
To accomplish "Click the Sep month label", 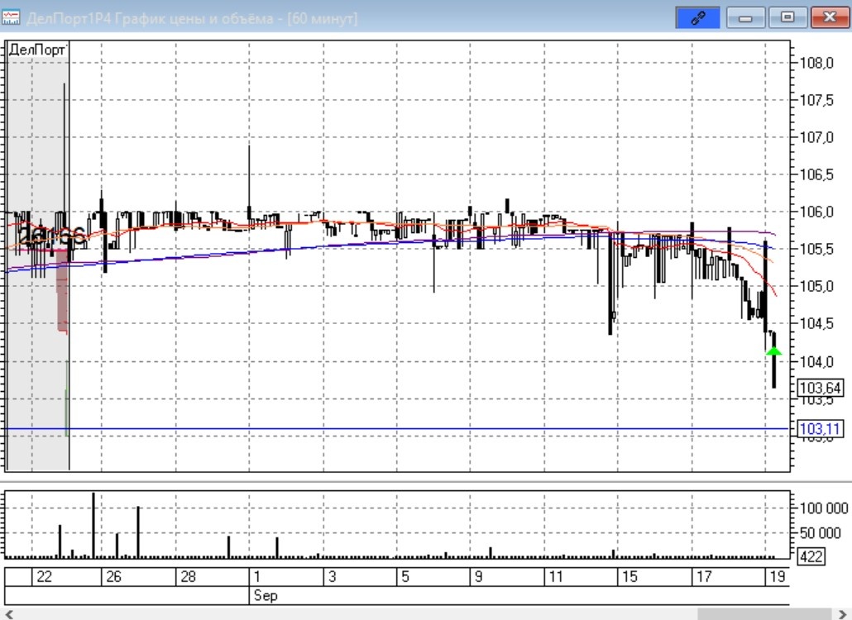I will pos(266,595).
